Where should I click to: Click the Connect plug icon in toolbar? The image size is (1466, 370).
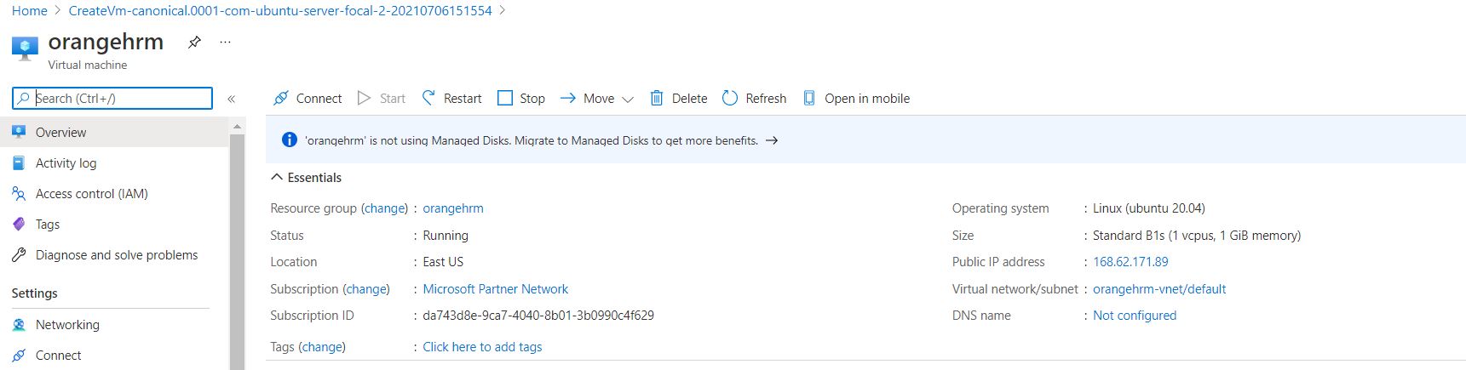click(281, 98)
